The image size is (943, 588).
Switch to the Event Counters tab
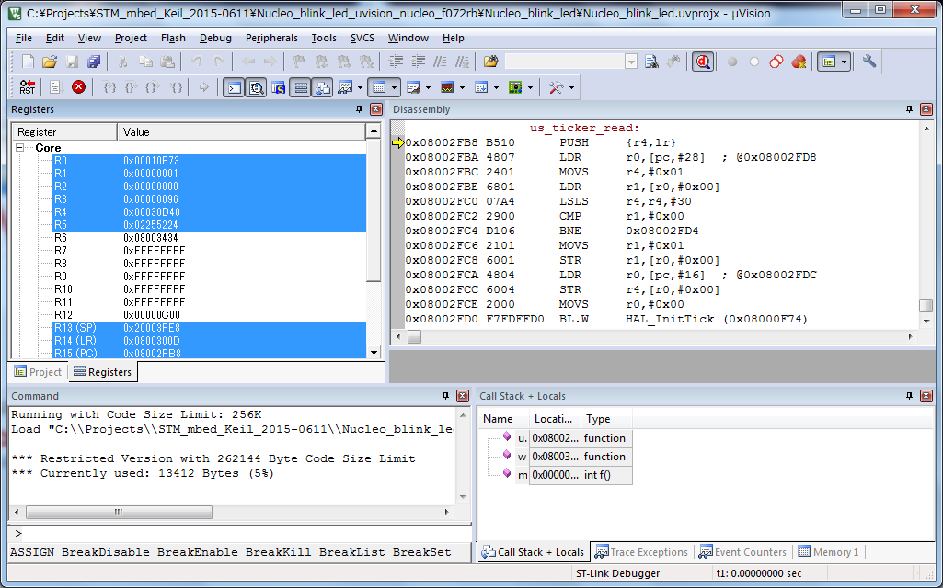click(x=742, y=552)
